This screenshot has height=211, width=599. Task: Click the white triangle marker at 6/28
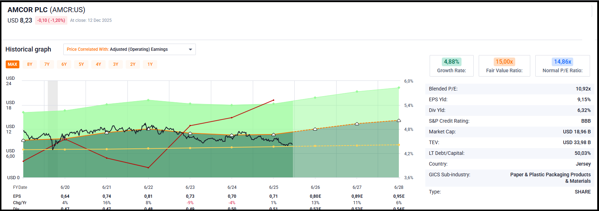pyautogui.click(x=398, y=120)
